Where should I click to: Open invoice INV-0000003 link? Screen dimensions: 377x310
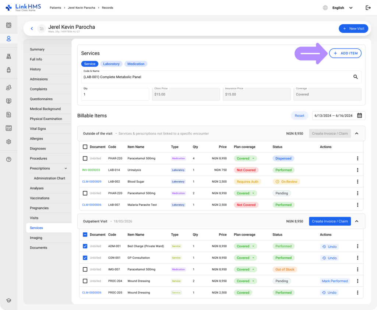pyautogui.click(x=91, y=170)
